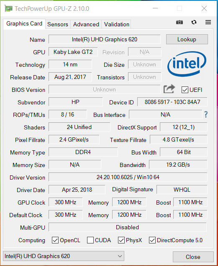
Task: Toggle the PhysX checkbox
Action: 121,240
